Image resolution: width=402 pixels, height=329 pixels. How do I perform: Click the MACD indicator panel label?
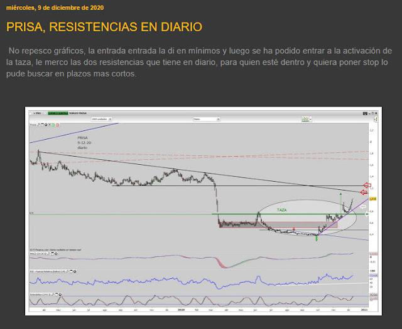point(38,254)
